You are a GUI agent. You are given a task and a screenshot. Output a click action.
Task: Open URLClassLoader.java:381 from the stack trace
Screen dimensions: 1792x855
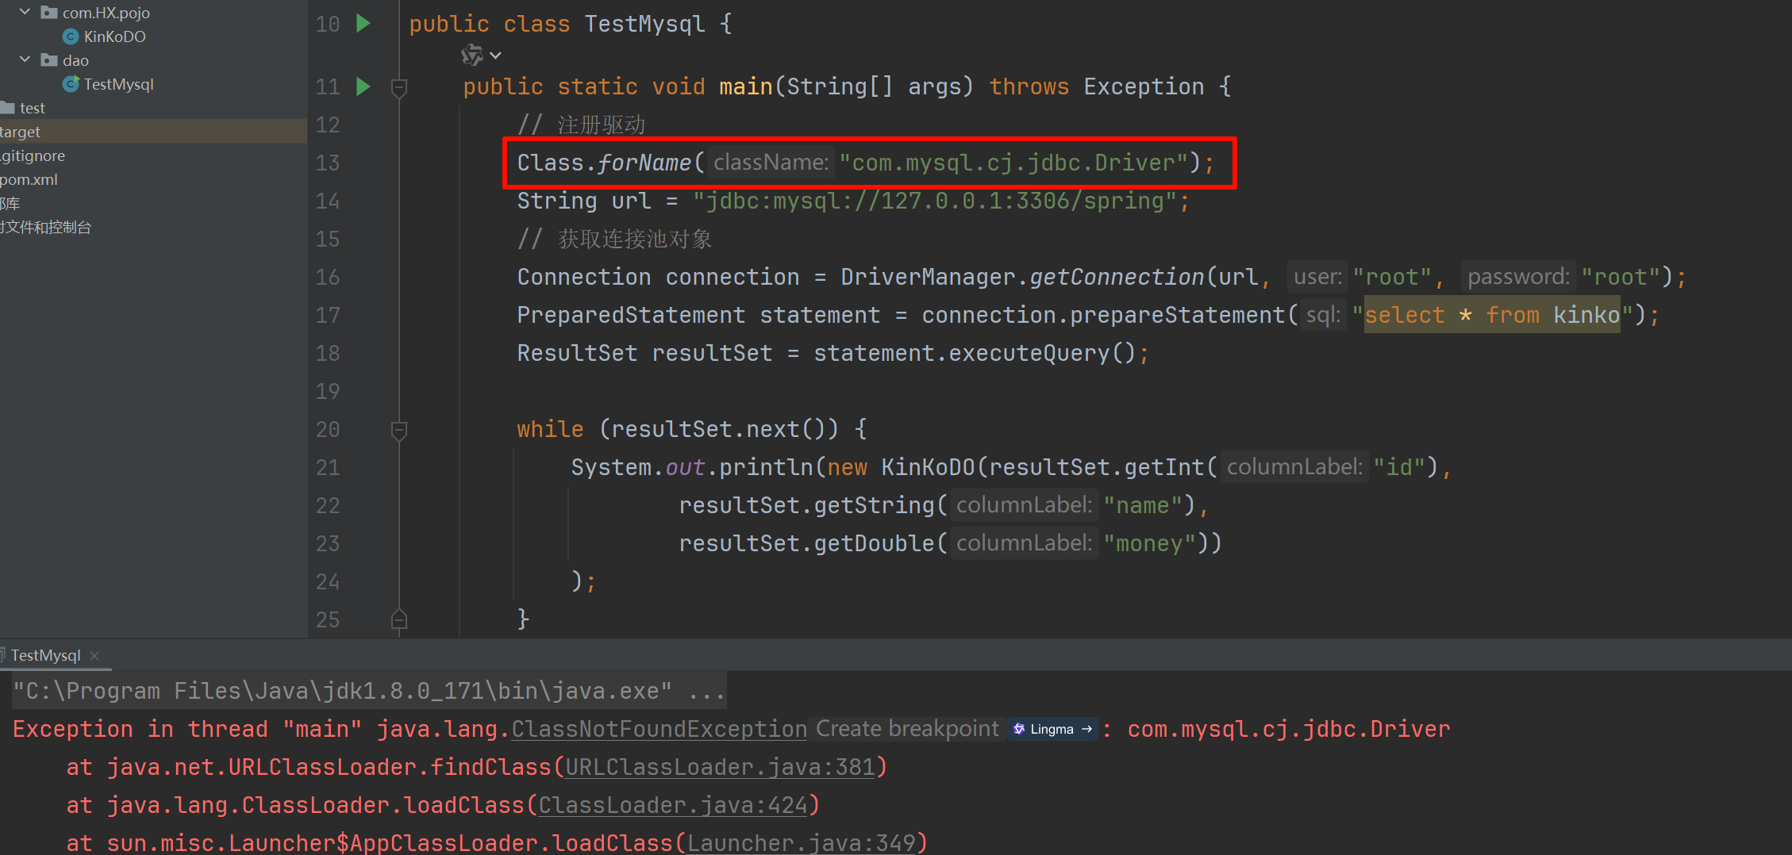[x=721, y=766]
